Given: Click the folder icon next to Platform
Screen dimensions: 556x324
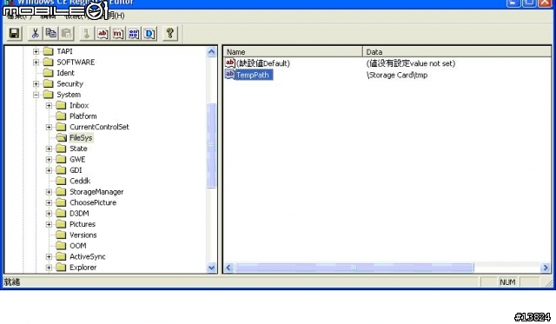Looking at the screenshot, I should (61, 116).
